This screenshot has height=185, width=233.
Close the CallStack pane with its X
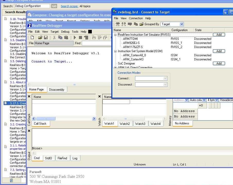click(x=29, y=97)
